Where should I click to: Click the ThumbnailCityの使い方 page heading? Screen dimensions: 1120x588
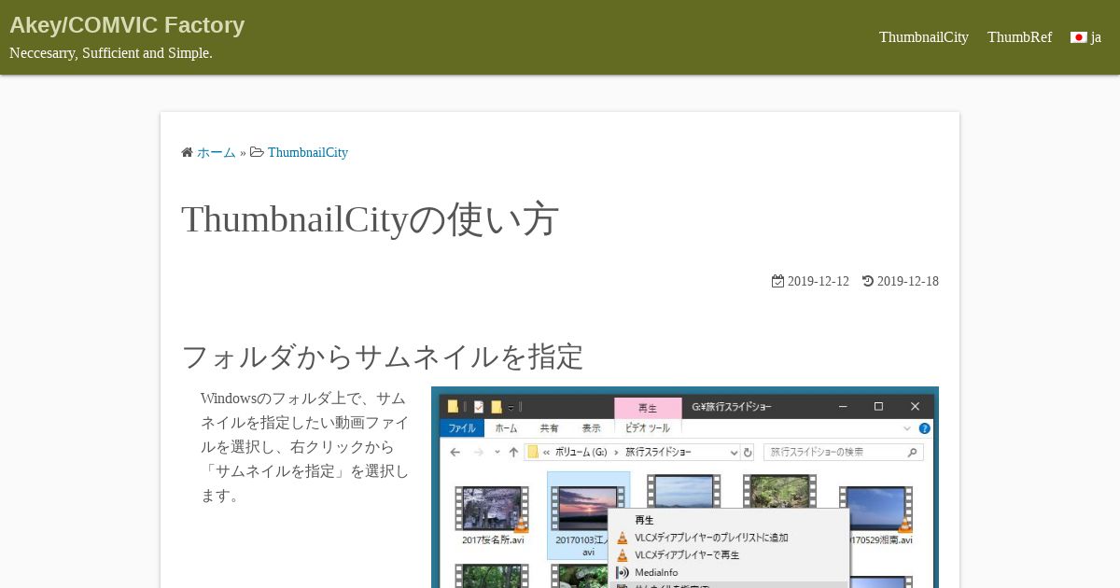click(370, 219)
